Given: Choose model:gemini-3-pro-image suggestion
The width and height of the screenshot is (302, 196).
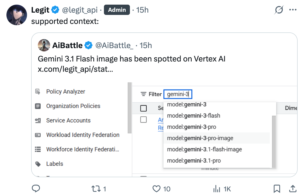Looking at the screenshot, I should click(x=200, y=138).
